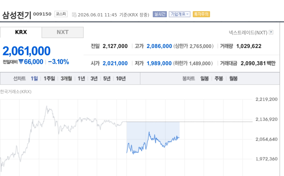Viewport: 284px width, 176px height.
Task: Click the clock icon beside the date
Action: [74, 15]
